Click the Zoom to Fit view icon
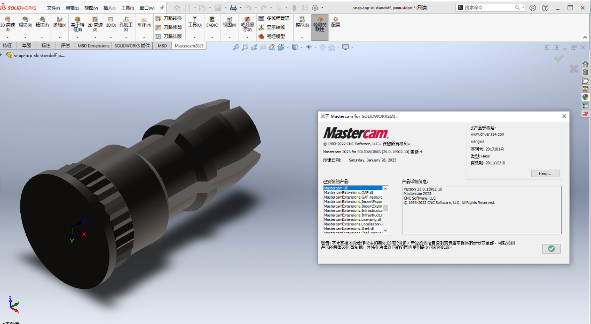This screenshot has height=324, width=591. tap(236, 47)
